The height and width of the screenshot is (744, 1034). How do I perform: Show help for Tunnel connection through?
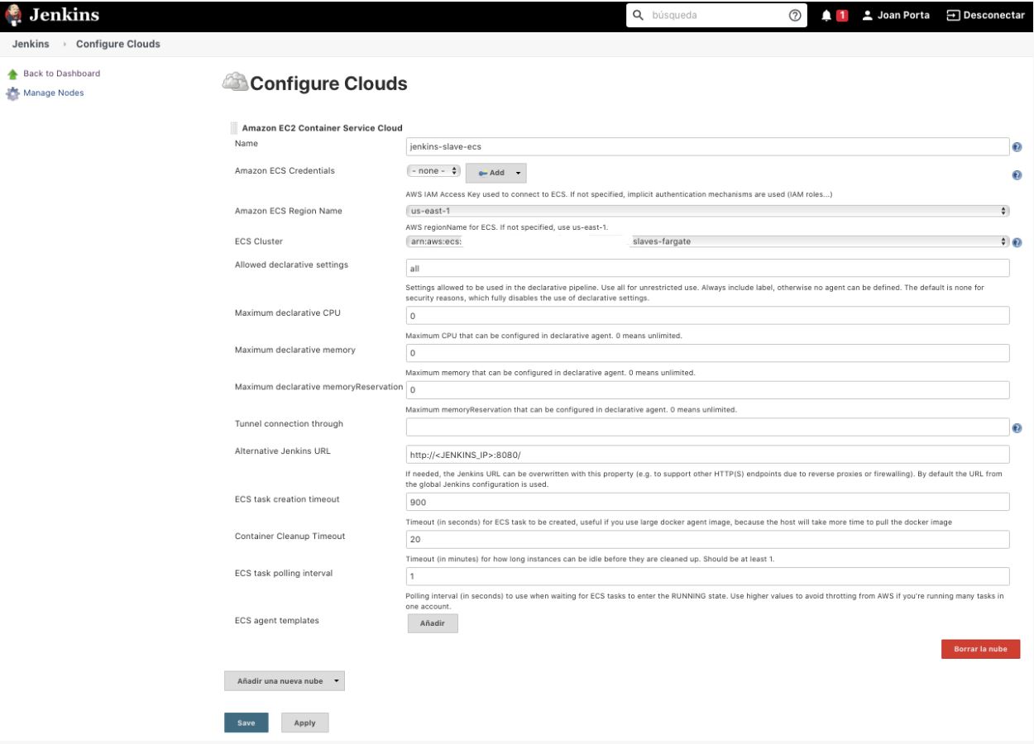pyautogui.click(x=1017, y=428)
